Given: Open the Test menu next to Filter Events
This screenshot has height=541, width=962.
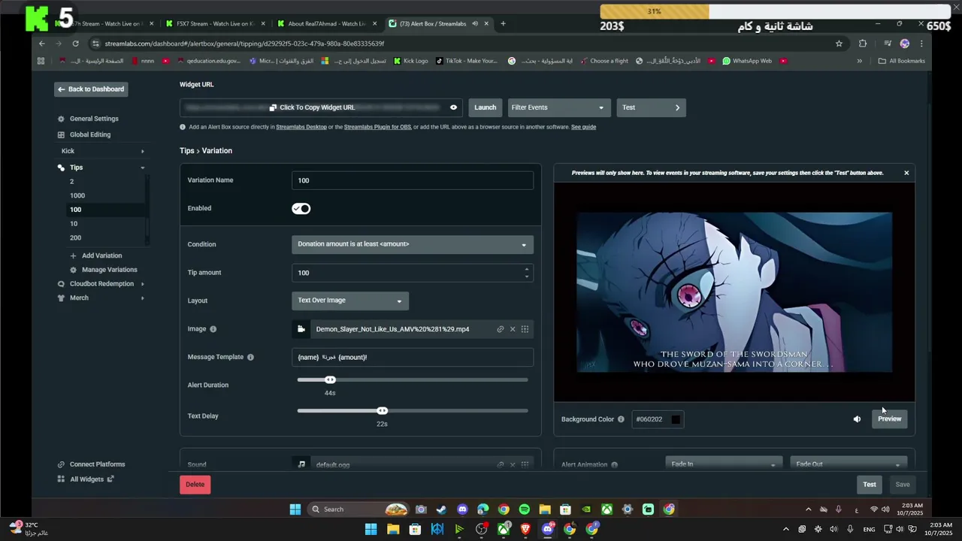Looking at the screenshot, I should 651,107.
